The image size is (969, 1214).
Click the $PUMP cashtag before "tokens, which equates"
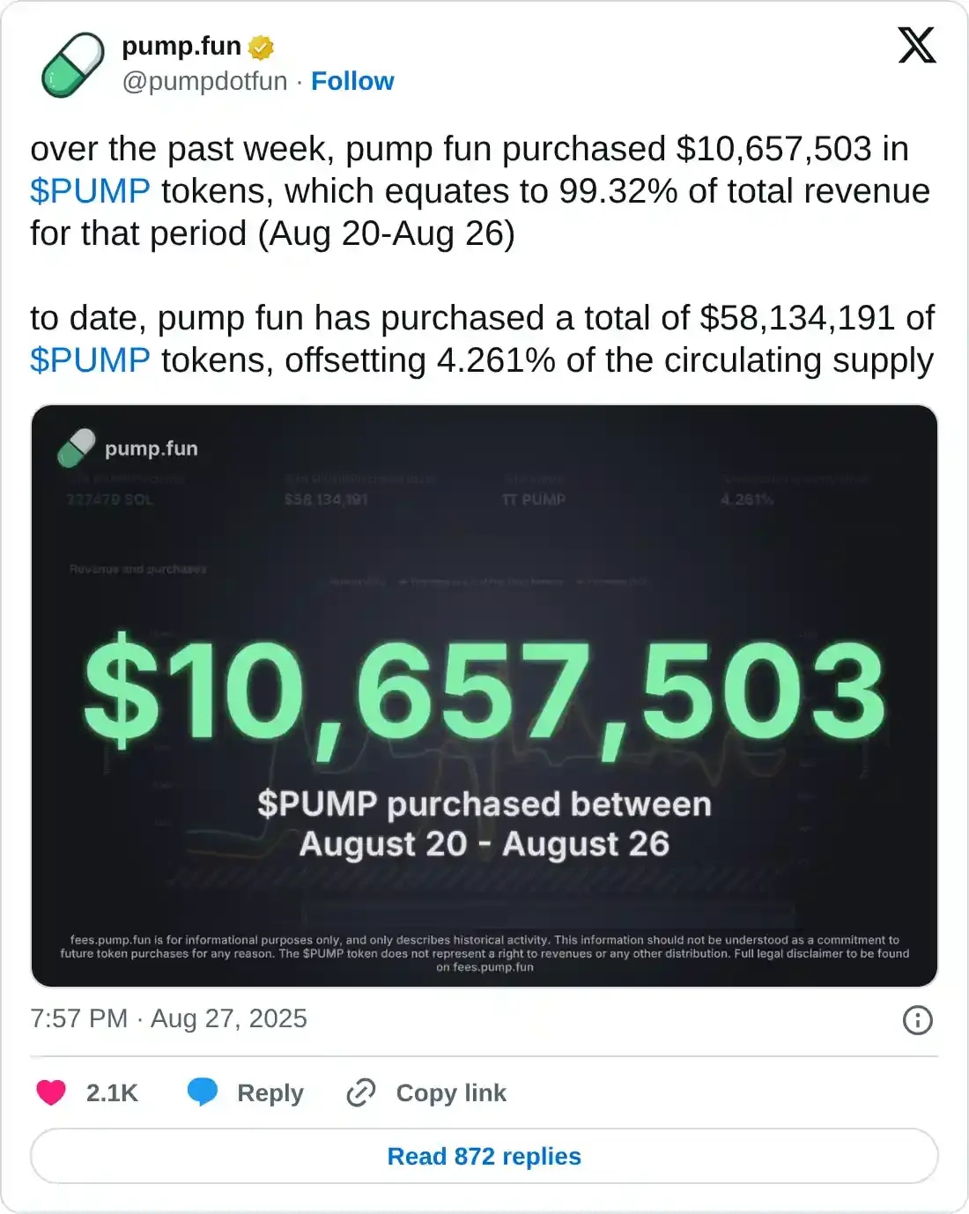(90, 191)
